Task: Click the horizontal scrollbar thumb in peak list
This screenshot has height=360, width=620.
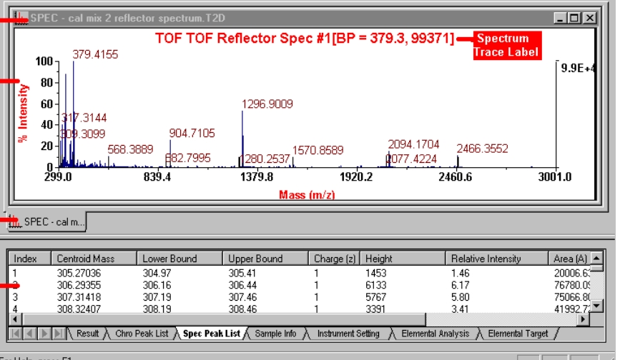Action: [x=223, y=319]
